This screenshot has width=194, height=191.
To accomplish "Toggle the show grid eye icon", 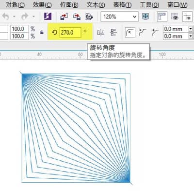I will [175, 17].
